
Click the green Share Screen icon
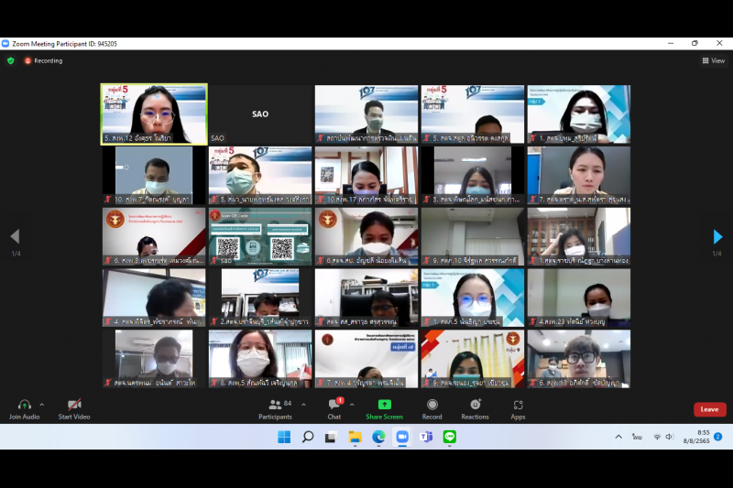[x=384, y=405]
